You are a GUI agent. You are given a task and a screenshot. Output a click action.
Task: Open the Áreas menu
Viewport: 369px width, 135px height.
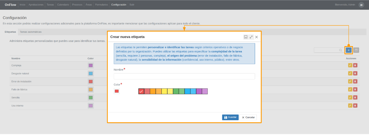[89, 5]
